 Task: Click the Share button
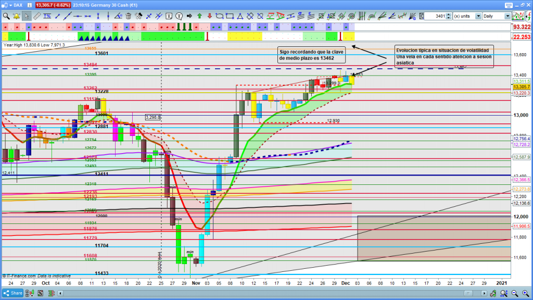[13, 293]
